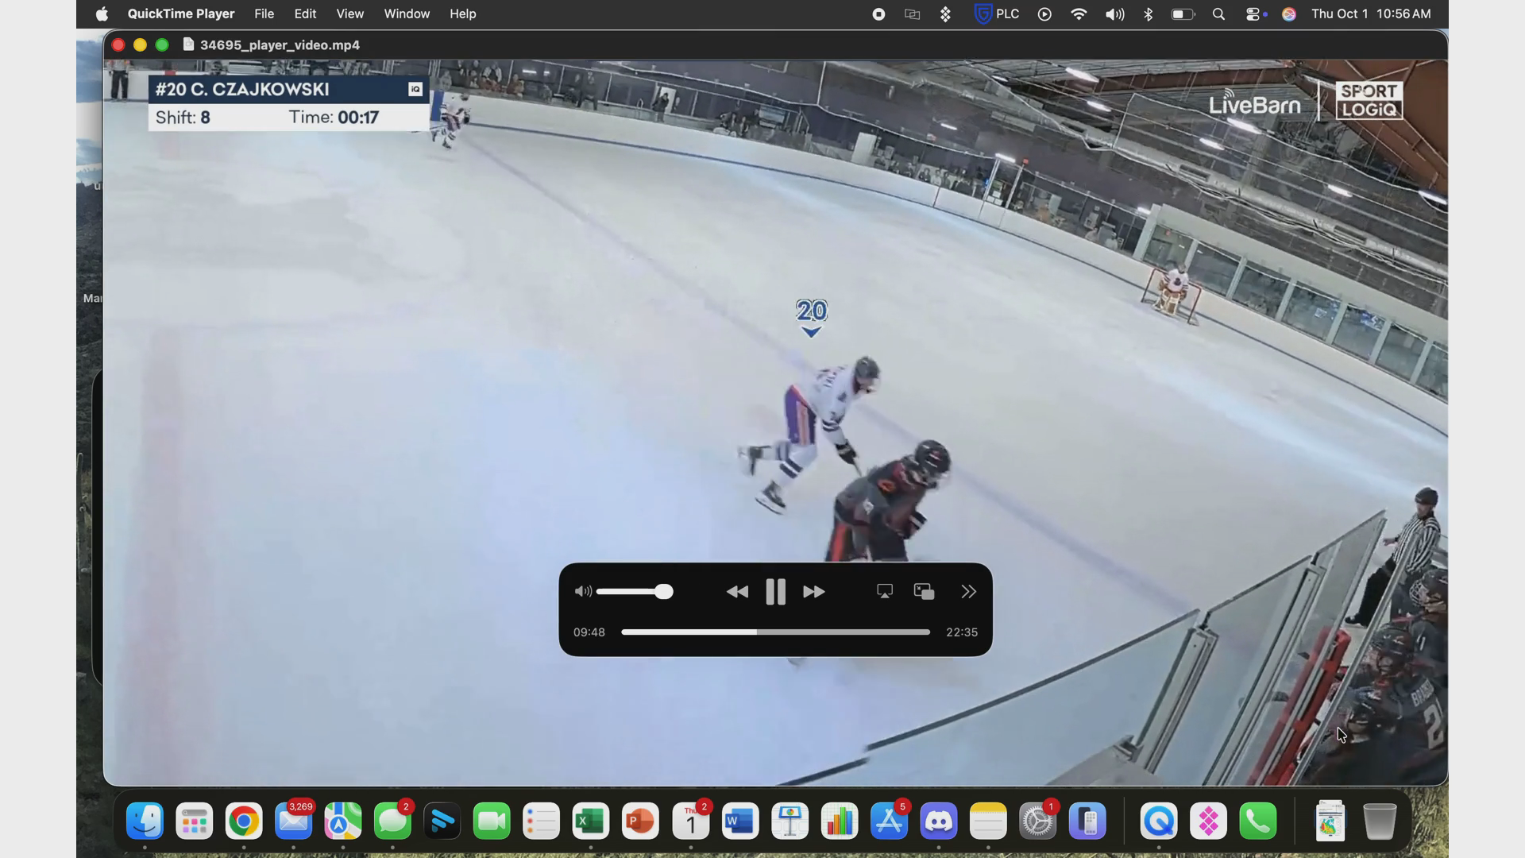Open share and playback speed chevrons

968,591
